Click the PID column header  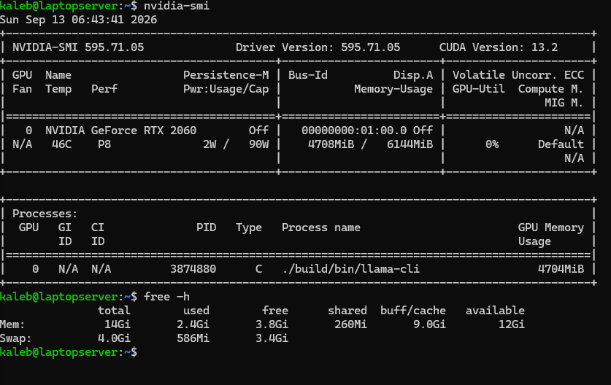coord(206,227)
